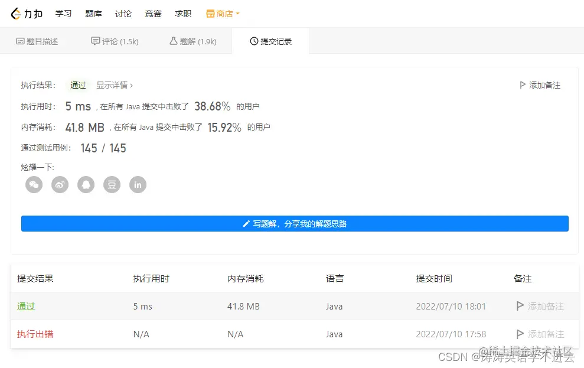Click the bell-shaped share icon
584x368 pixels.
pyautogui.click(x=86, y=184)
